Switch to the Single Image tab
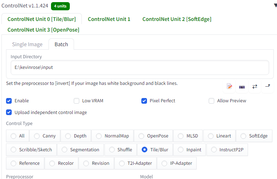 [x=27, y=44]
